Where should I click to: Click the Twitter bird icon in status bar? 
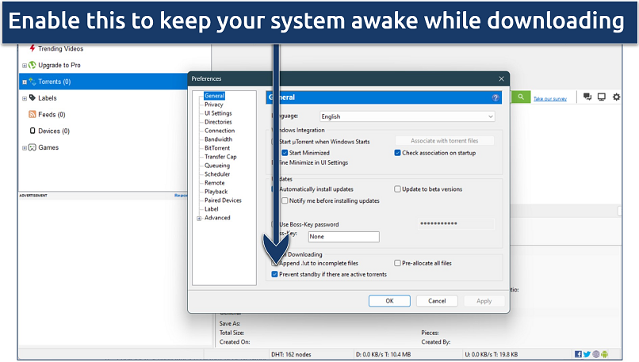587,354
